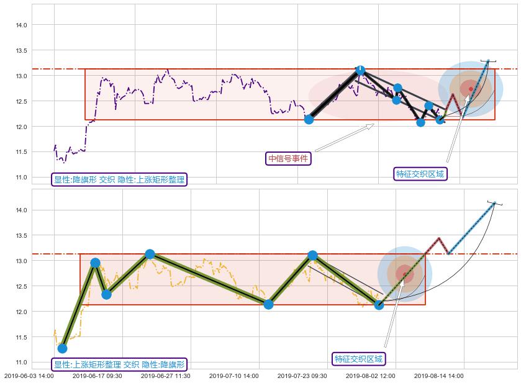
Task: Select top chart caption 显性:降旗形 交织 隐性:上涨矩形整理
Action: click(x=119, y=180)
